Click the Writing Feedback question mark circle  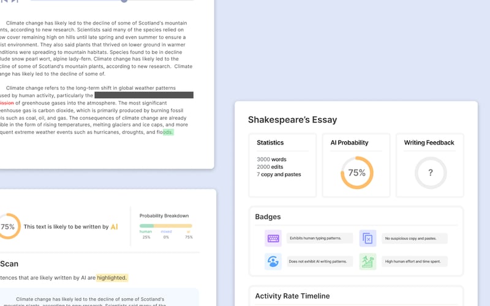coord(431,173)
